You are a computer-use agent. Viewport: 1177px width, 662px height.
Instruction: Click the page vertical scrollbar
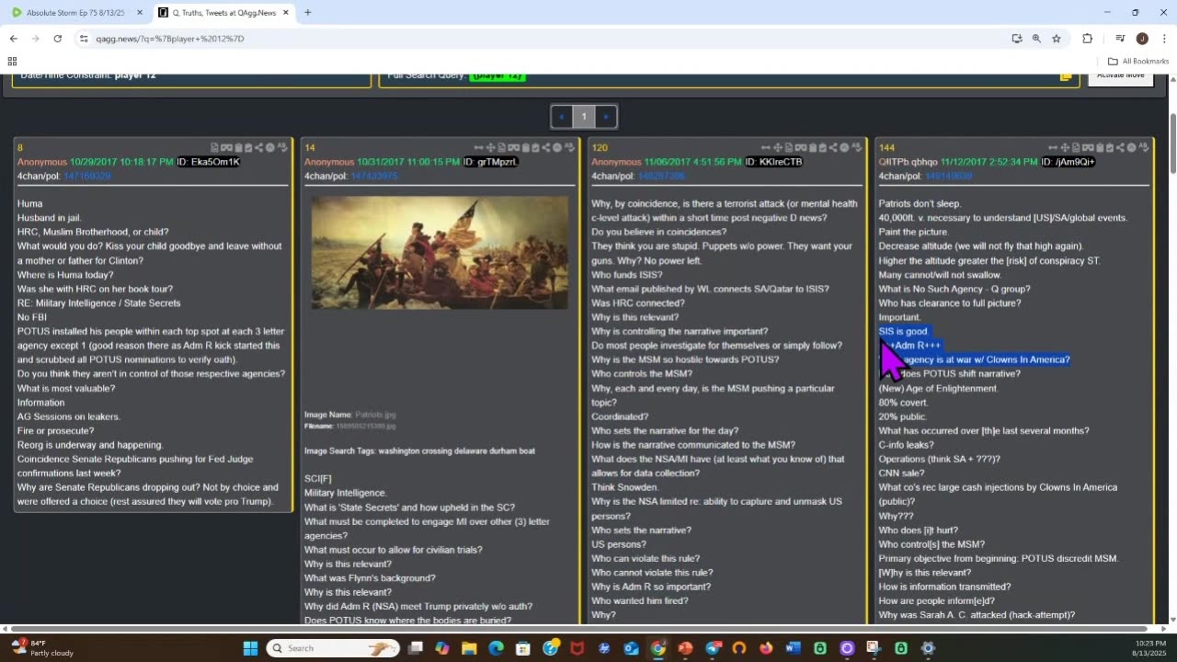[1171, 143]
